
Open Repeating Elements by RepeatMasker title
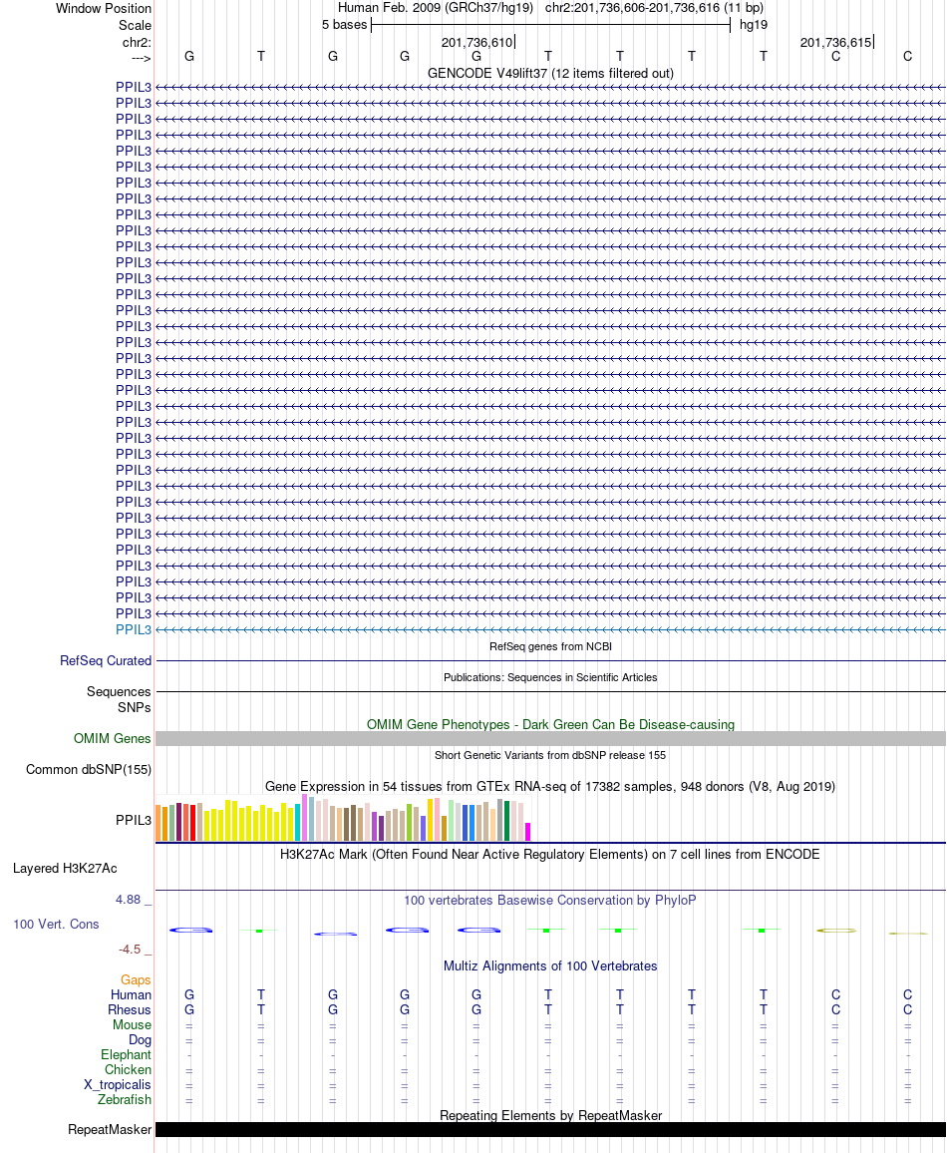[x=550, y=1115]
